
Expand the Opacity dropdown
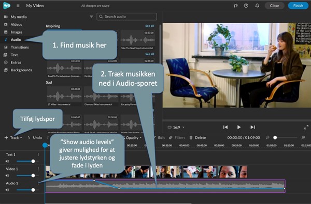tap(132, 138)
